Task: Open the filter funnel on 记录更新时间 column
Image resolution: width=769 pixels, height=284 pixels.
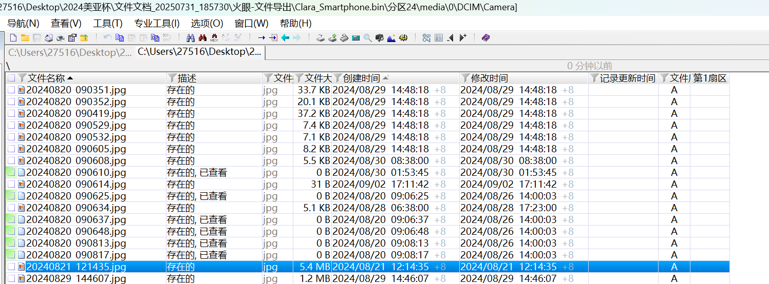Action: [594, 78]
